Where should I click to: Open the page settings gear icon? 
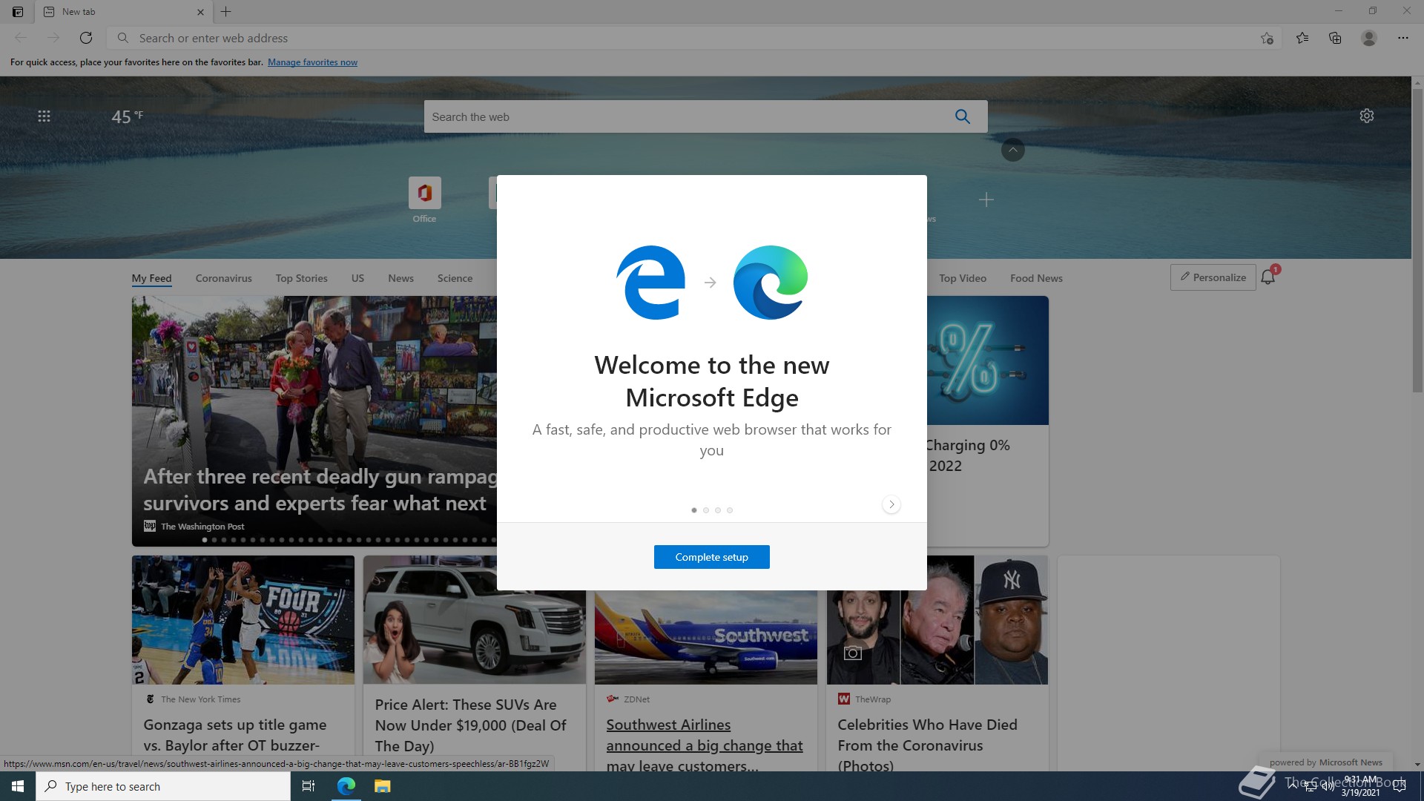click(1367, 116)
